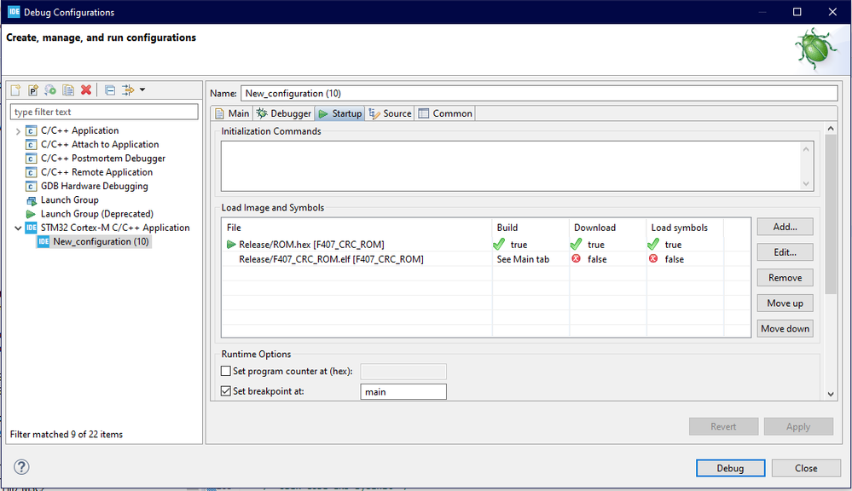Switch to the Main tab
Image resolution: width=852 pixels, height=491 pixels.
coord(232,113)
